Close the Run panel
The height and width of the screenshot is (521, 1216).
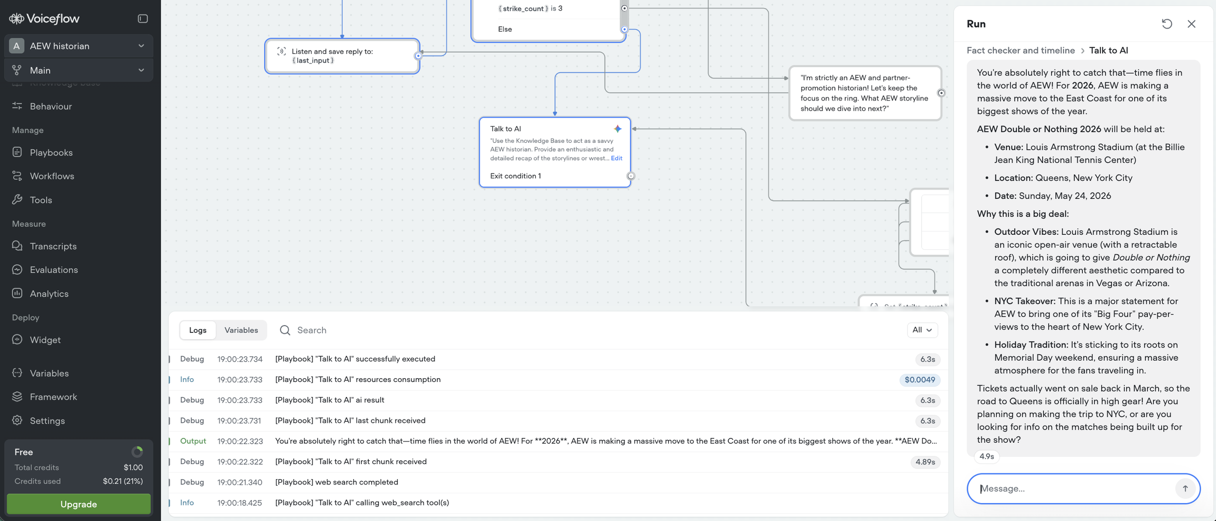click(1191, 24)
